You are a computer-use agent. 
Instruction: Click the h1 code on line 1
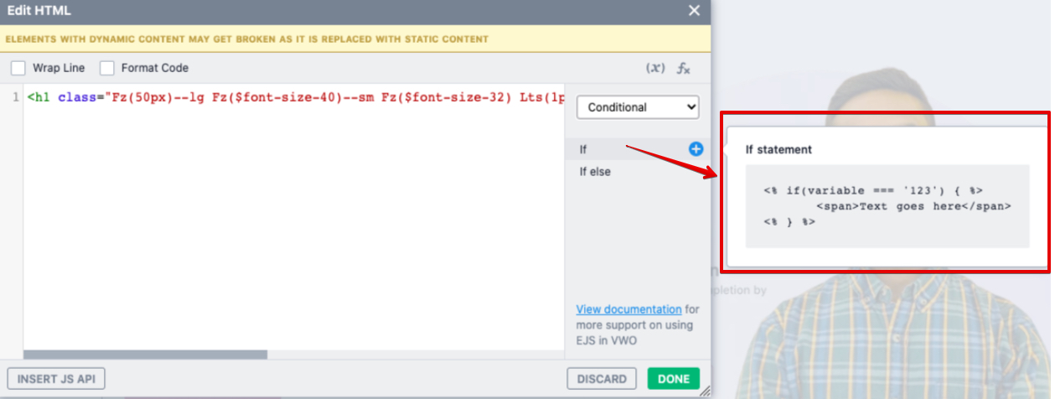(294, 97)
